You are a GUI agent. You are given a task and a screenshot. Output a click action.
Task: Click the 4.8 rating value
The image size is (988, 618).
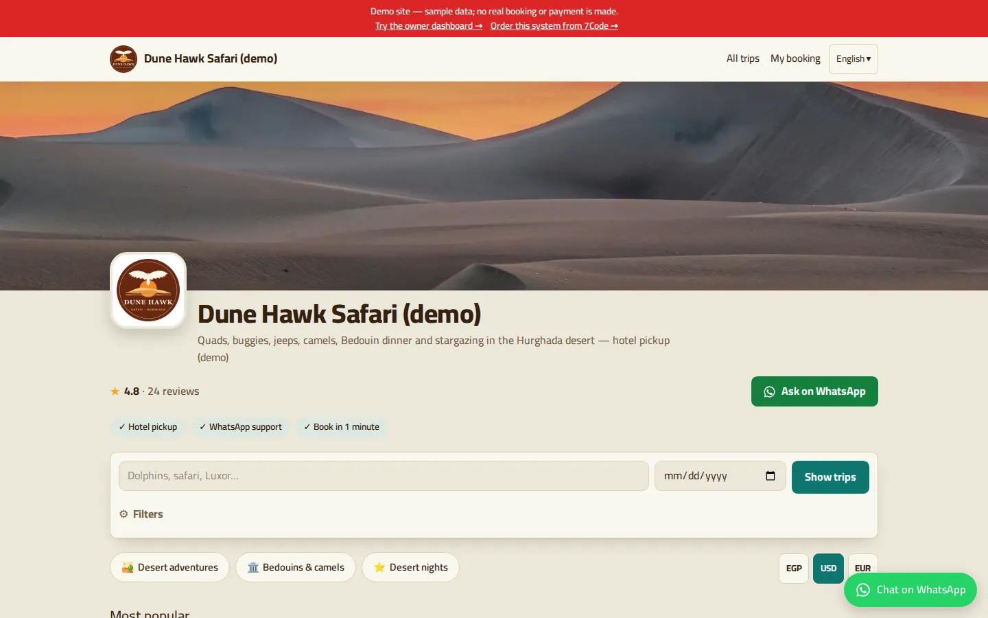tap(132, 391)
